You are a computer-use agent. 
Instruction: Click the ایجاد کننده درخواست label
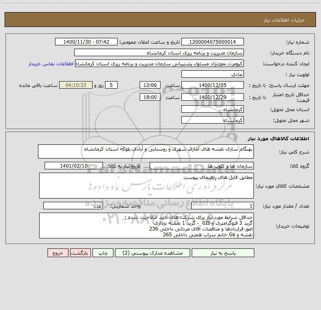coord(286,64)
